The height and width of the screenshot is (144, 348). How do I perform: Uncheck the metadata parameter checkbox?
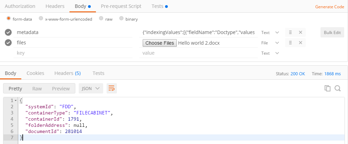pos(9,32)
